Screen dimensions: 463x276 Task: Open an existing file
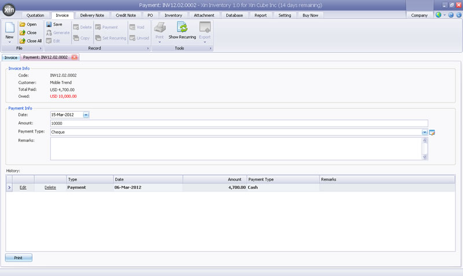(x=28, y=24)
